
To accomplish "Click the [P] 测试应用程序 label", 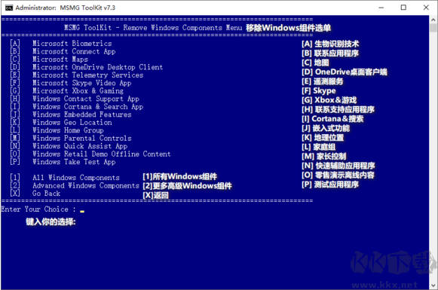I will (x=330, y=185).
